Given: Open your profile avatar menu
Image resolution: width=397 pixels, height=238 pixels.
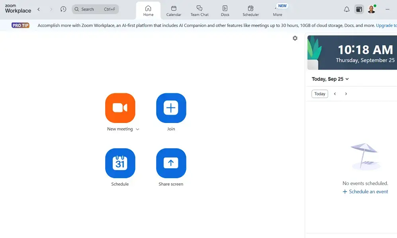Looking at the screenshot, I should pyautogui.click(x=372, y=9).
